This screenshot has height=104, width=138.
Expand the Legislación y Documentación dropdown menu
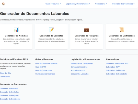pos(78,4)
